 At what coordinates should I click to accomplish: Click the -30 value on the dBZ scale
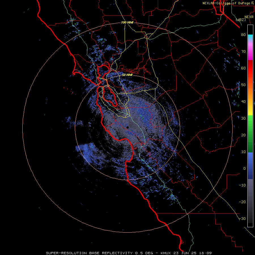[242, 219]
